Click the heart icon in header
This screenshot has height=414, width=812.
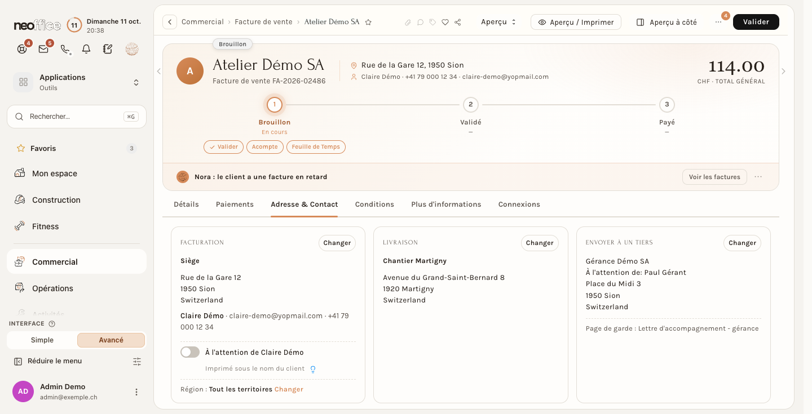click(445, 23)
